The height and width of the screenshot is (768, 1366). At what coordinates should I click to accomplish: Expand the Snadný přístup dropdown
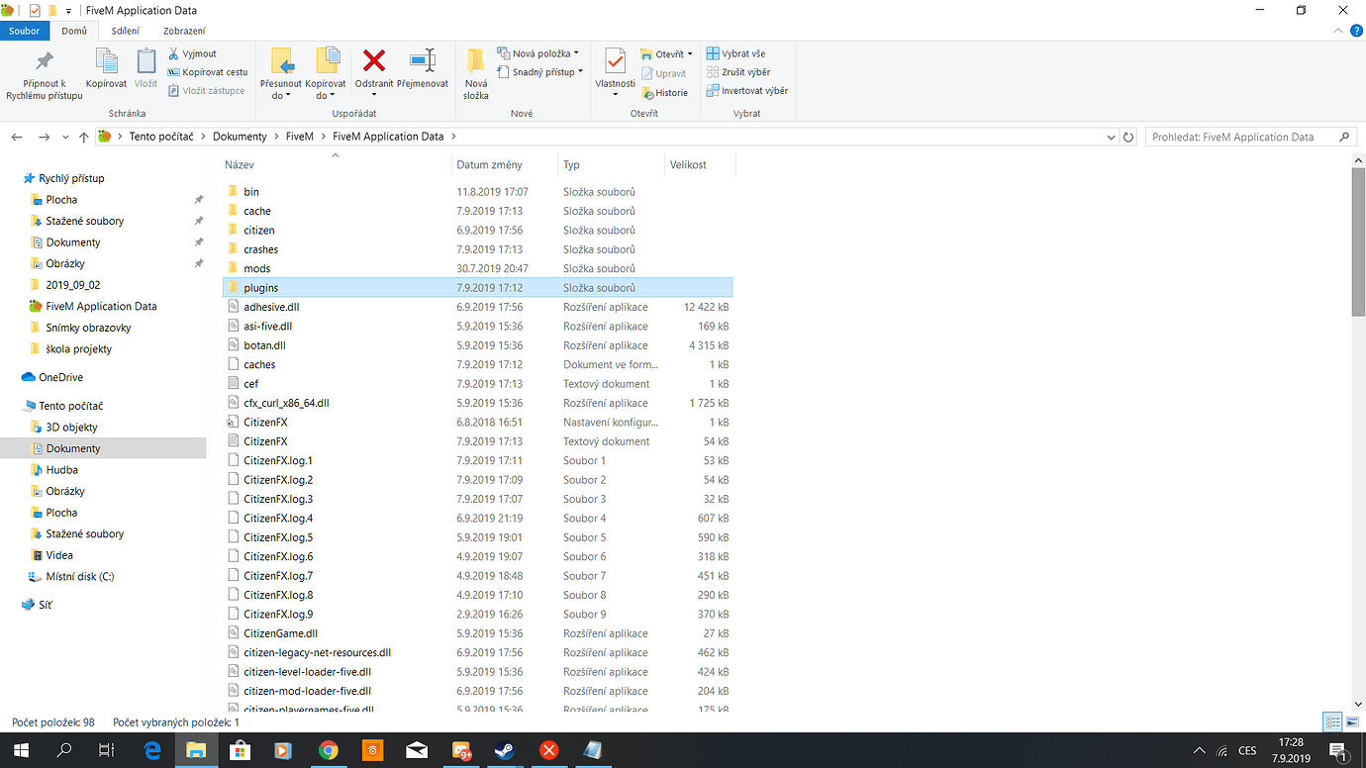tap(580, 72)
